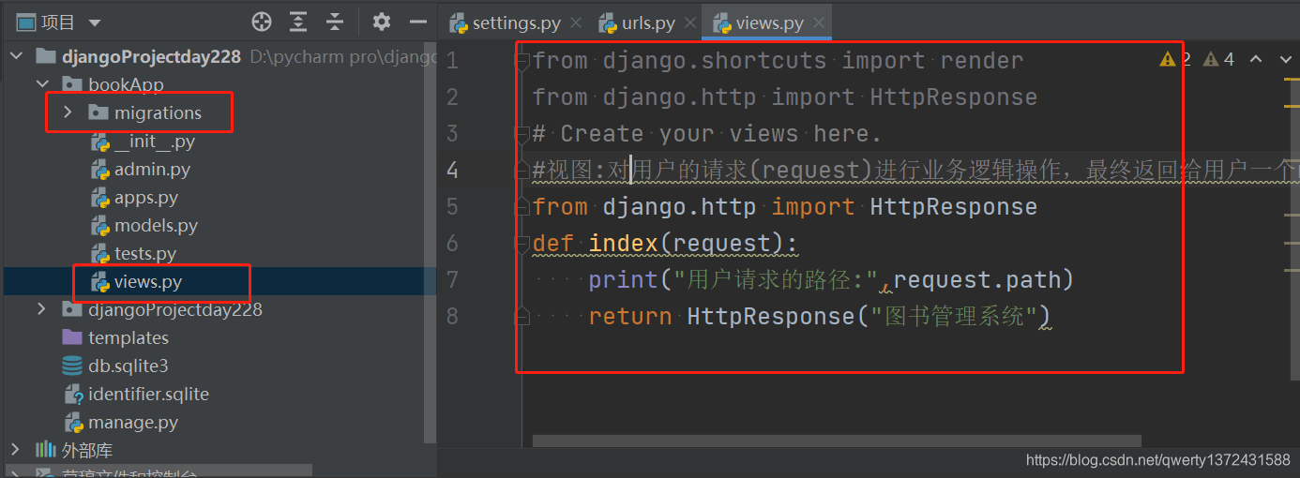Image resolution: width=1300 pixels, height=478 pixels.
Task: Click line number 7 in gutter
Action: (452, 279)
